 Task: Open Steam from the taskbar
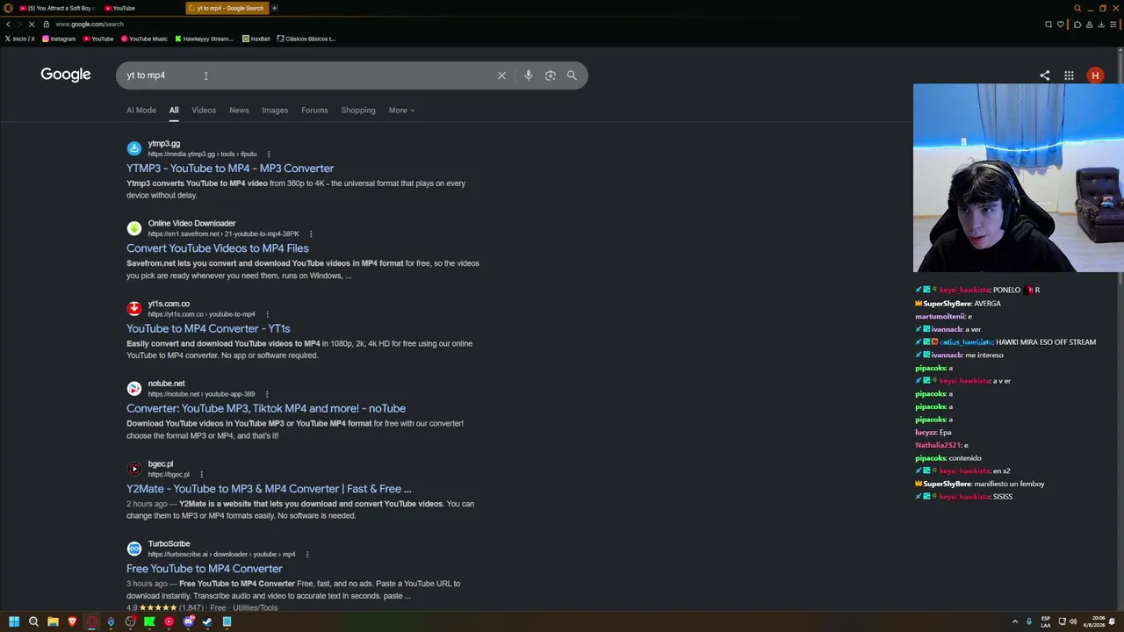coord(207,621)
